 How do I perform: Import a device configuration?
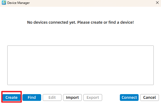[72, 97]
